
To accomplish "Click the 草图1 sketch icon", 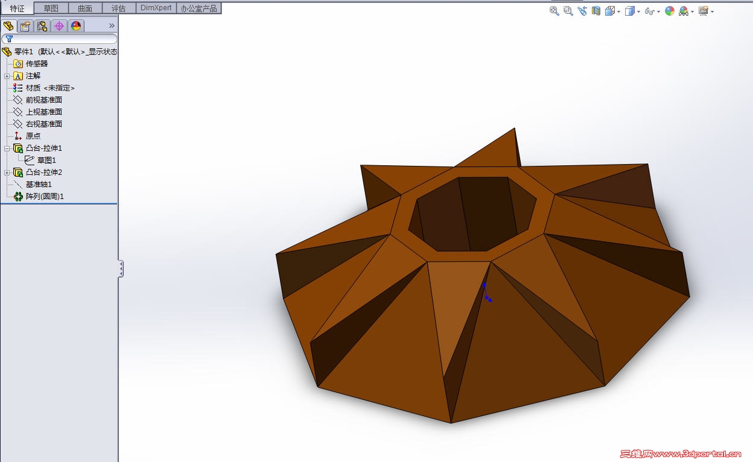I will 30,160.
